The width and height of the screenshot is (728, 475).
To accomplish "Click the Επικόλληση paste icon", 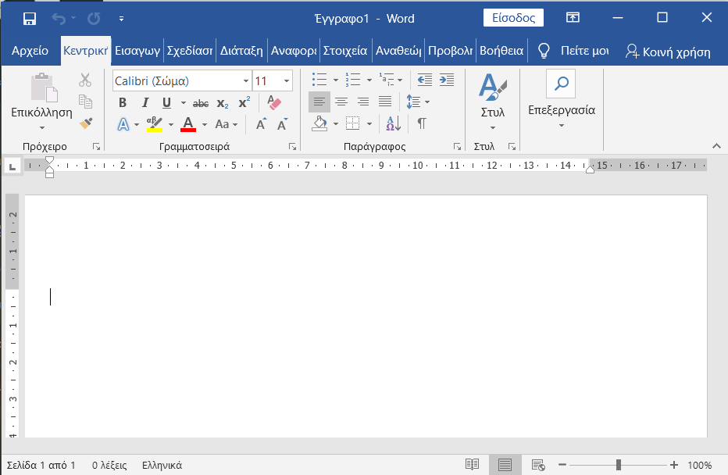I will [44, 87].
